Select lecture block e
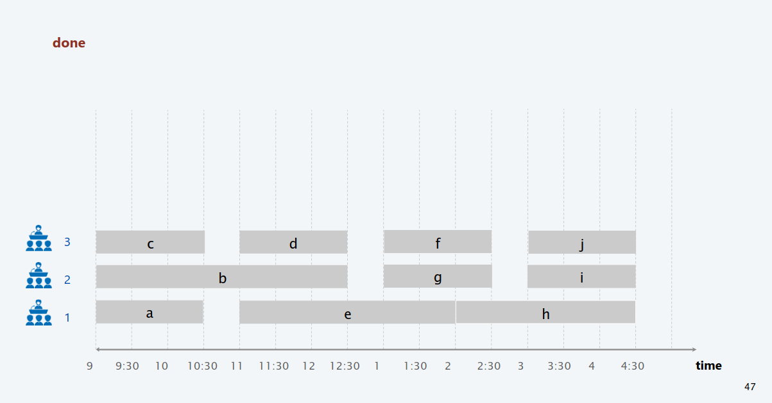772x403 pixels. pos(347,312)
